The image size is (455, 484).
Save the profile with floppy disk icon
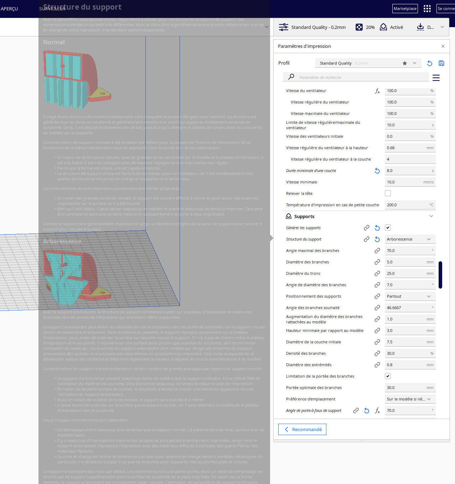[441, 63]
